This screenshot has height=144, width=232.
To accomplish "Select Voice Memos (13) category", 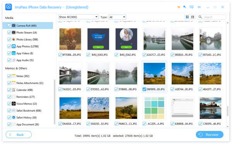I will tap(27, 104).
